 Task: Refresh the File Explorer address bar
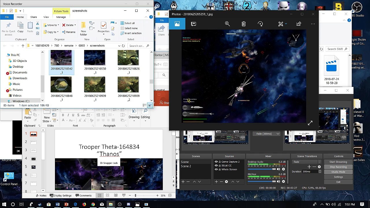pos(123,46)
